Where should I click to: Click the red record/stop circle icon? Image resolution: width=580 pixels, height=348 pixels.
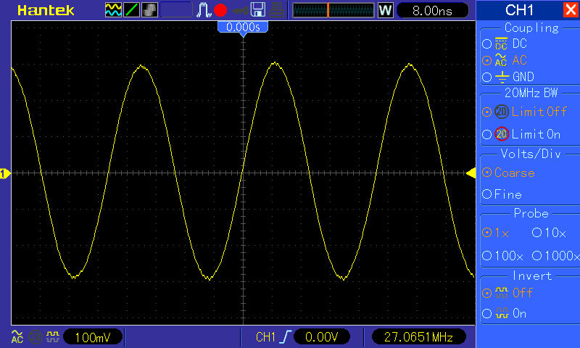[x=220, y=10]
